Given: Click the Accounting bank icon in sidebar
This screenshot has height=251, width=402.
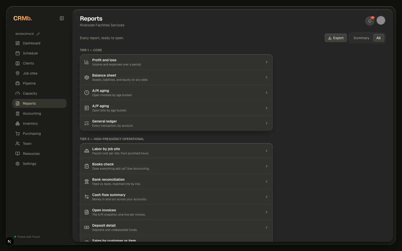Looking at the screenshot, I should point(18,113).
